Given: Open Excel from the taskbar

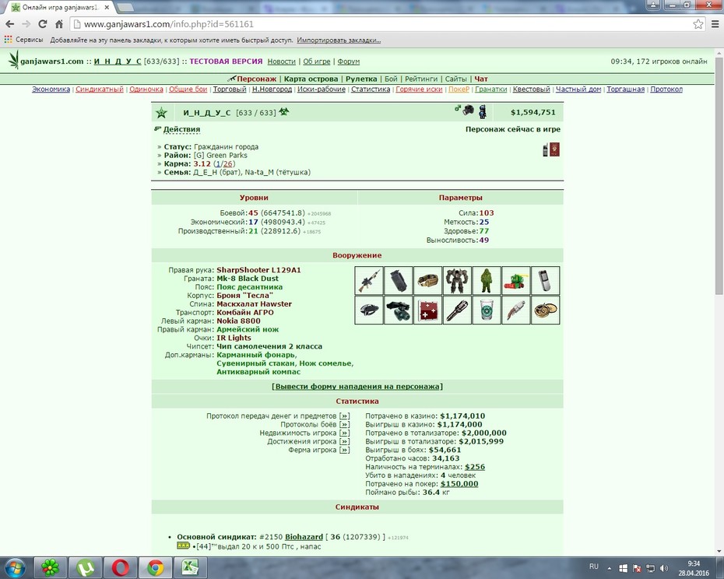Looking at the screenshot, I should (x=190, y=568).
